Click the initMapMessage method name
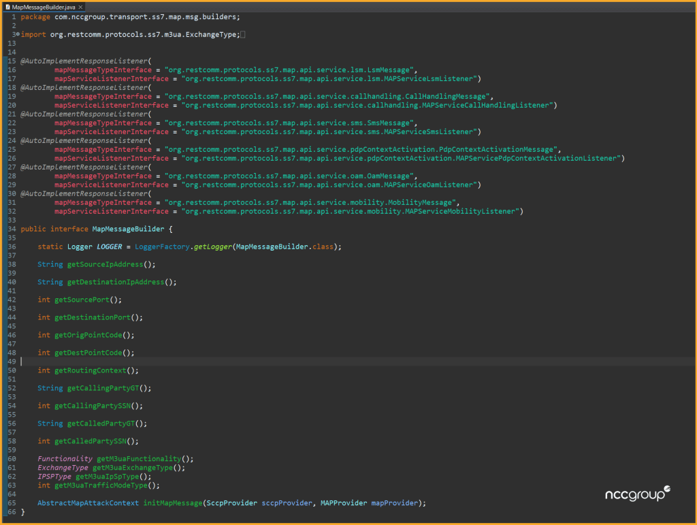 click(x=172, y=503)
